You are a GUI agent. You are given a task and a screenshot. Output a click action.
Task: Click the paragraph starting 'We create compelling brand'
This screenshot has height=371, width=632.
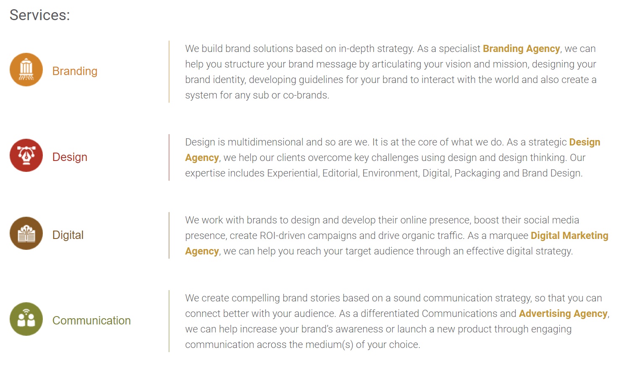coord(397,321)
